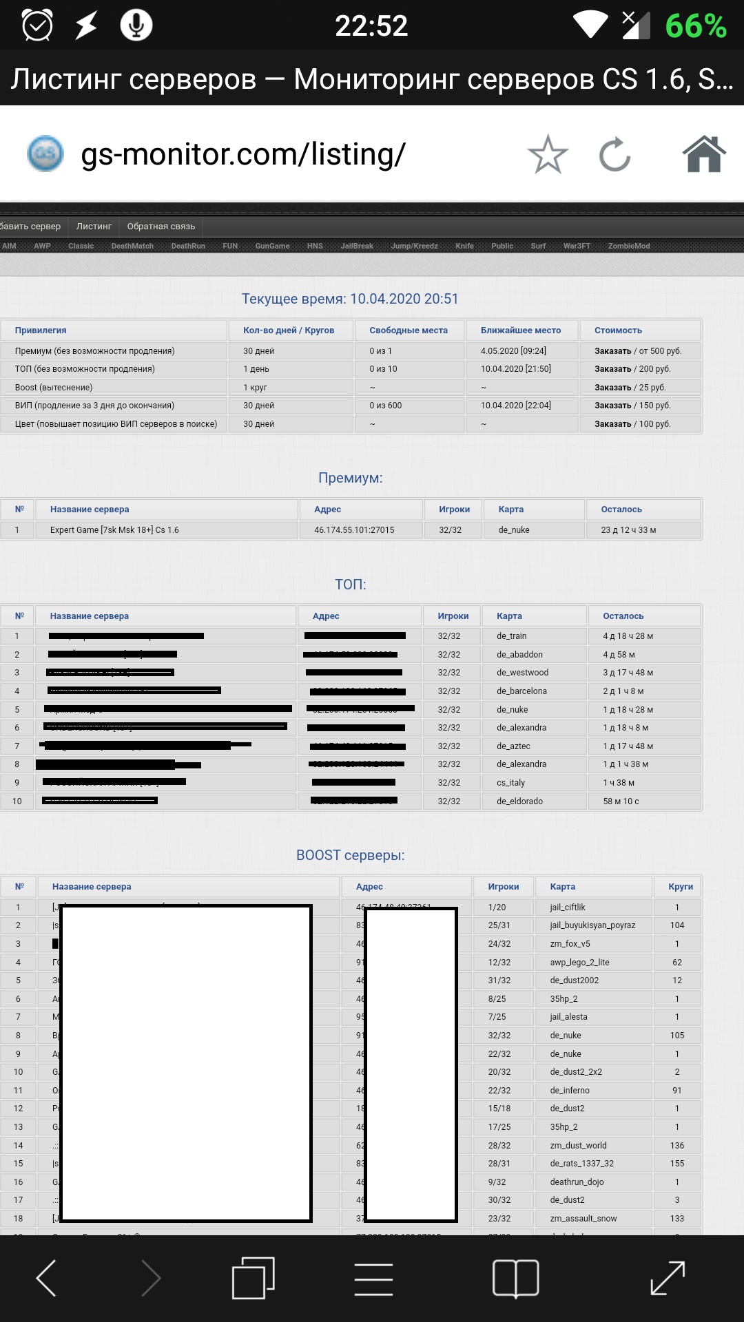Click address 46.174.55.101:27015
The width and height of the screenshot is (744, 1322).
pyautogui.click(x=354, y=530)
